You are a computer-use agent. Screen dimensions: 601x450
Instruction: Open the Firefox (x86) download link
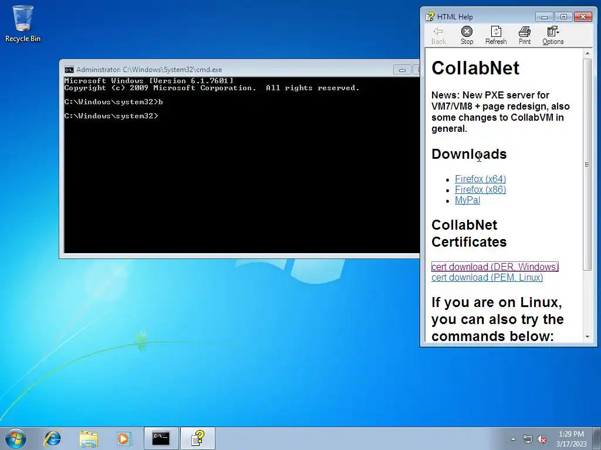[x=480, y=189]
